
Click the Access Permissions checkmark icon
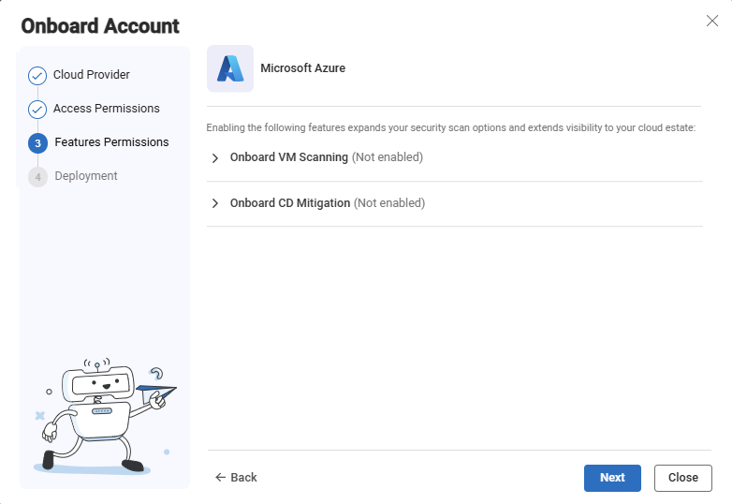(37, 110)
